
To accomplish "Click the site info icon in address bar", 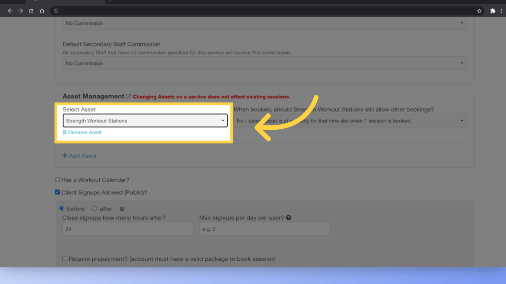I will 56,11.
